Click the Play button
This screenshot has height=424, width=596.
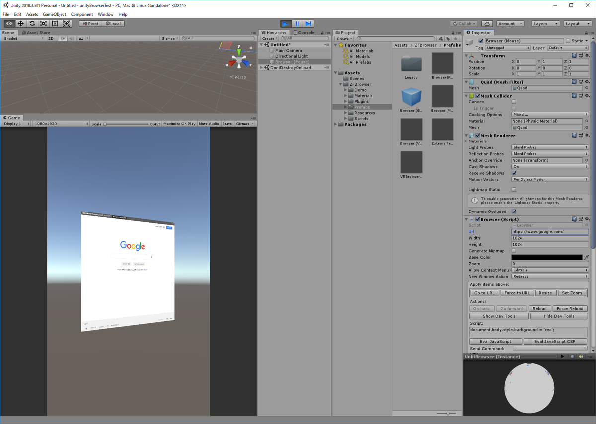coord(286,23)
